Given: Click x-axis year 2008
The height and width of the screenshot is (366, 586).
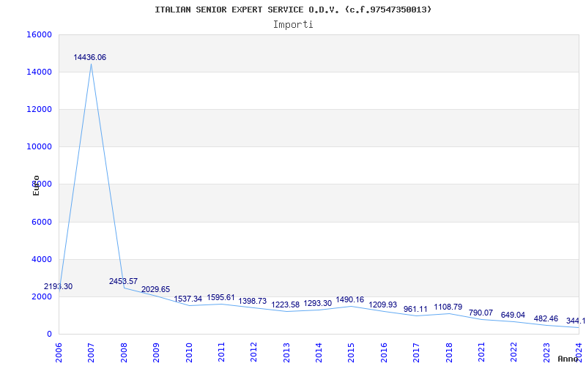Looking at the screenshot, I should [124, 352].
